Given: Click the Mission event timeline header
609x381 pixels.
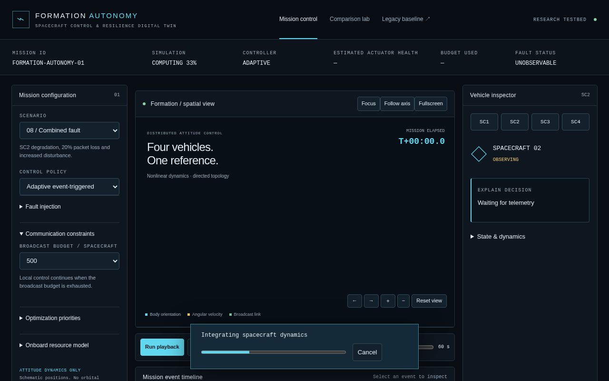Looking at the screenshot, I should 173,377.
